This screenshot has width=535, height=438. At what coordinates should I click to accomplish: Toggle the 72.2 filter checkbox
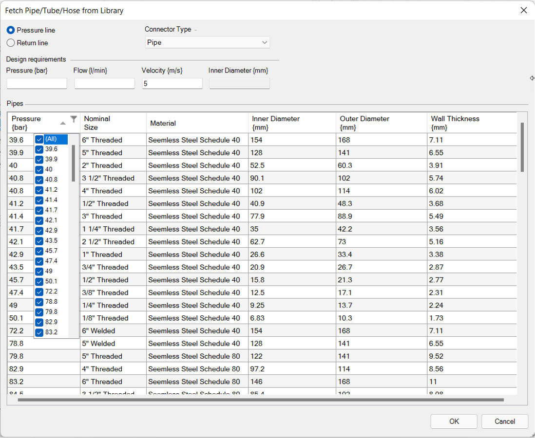[39, 292]
